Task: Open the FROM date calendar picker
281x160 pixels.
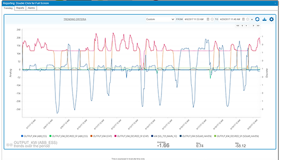Action: (208, 19)
